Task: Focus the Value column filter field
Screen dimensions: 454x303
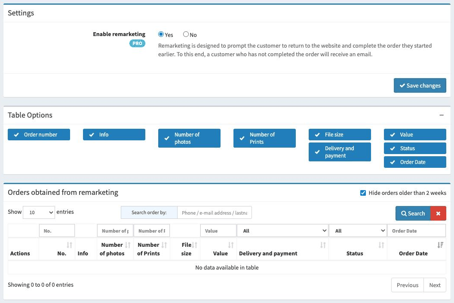Action: pos(218,231)
